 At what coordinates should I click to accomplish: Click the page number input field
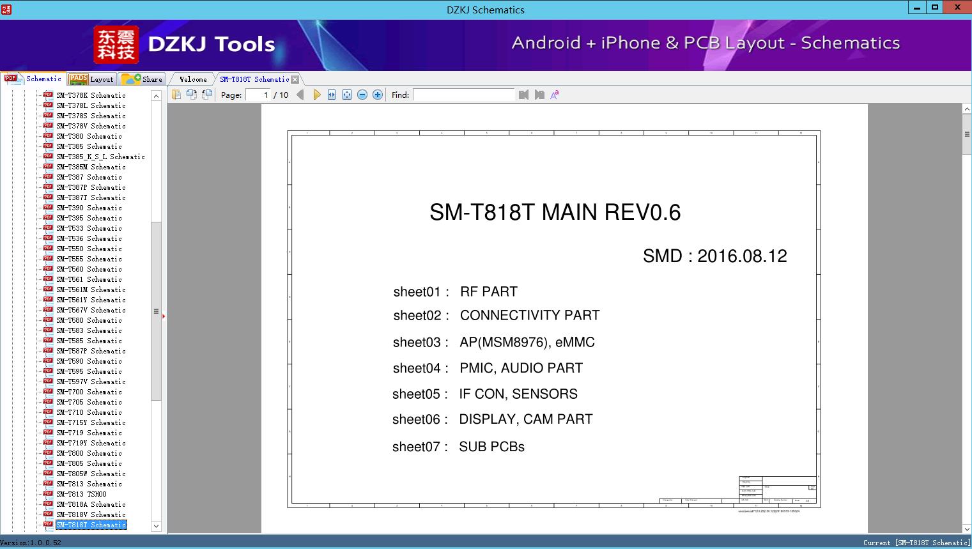[x=258, y=95]
